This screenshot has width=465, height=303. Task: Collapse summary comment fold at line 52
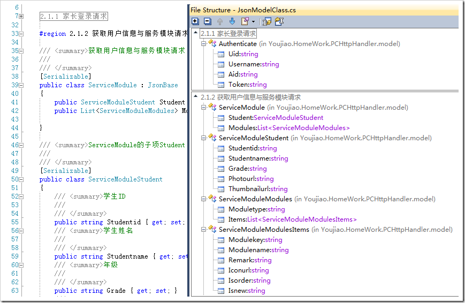click(21, 196)
